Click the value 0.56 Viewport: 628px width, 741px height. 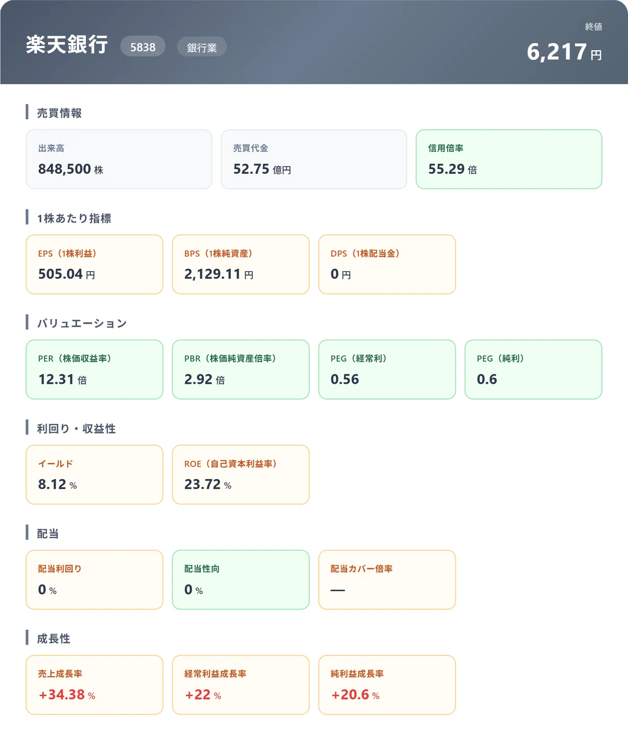tap(345, 379)
